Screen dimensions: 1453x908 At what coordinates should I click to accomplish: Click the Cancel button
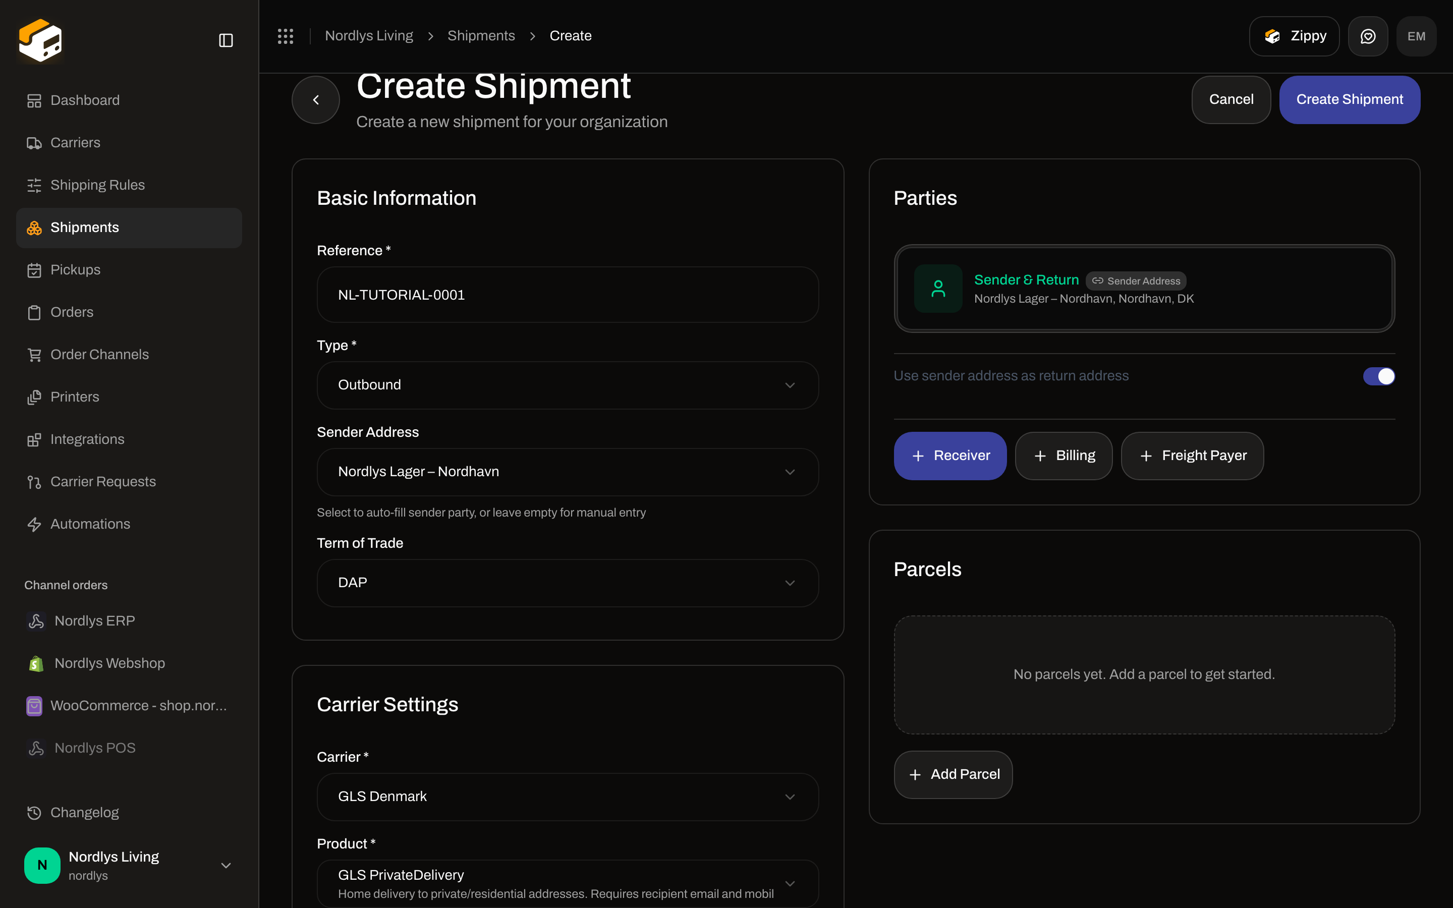tap(1231, 100)
